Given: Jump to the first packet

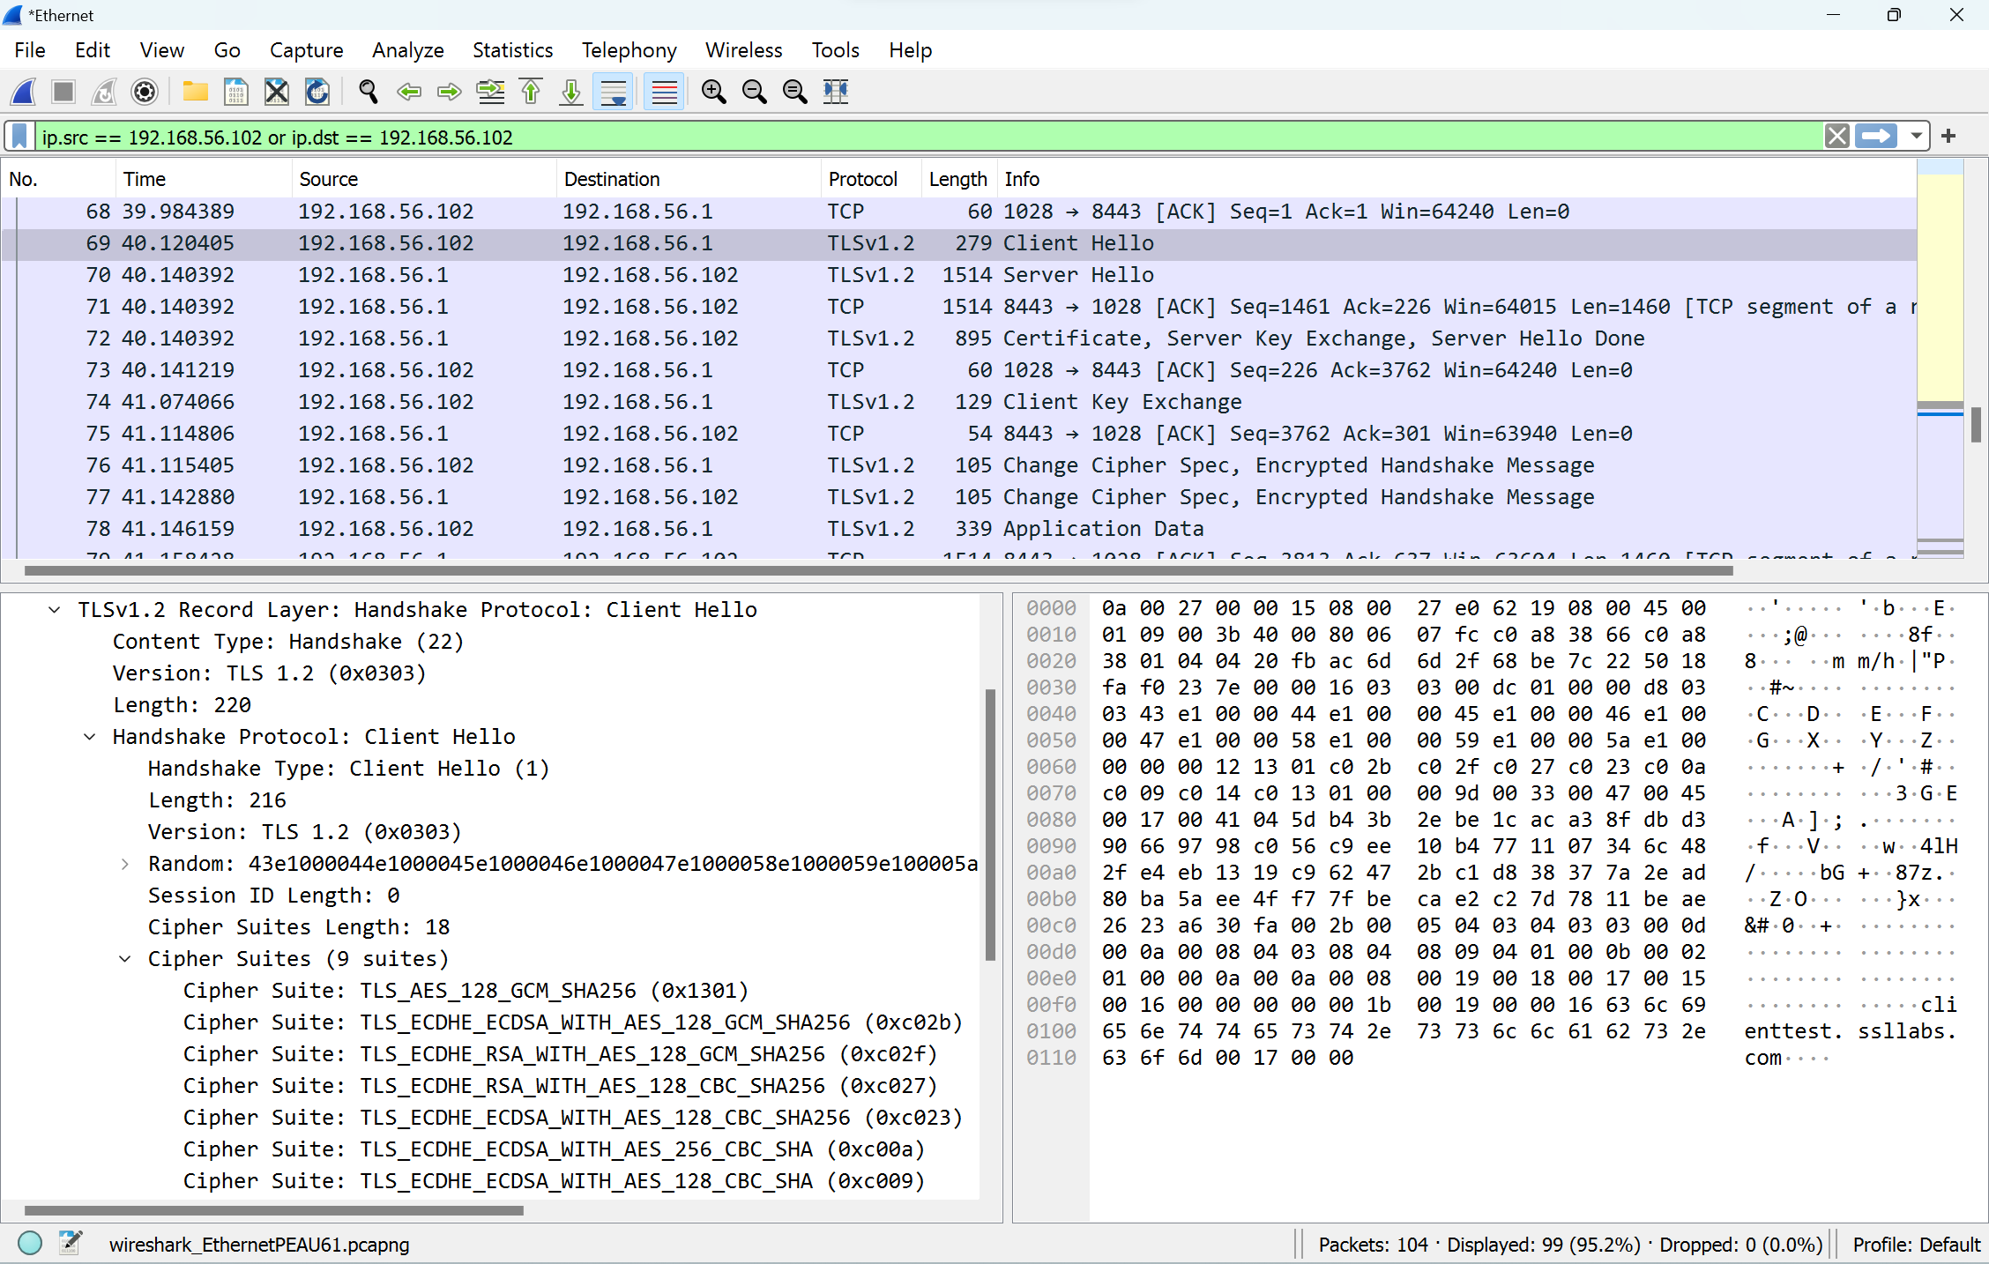Looking at the screenshot, I should (531, 92).
